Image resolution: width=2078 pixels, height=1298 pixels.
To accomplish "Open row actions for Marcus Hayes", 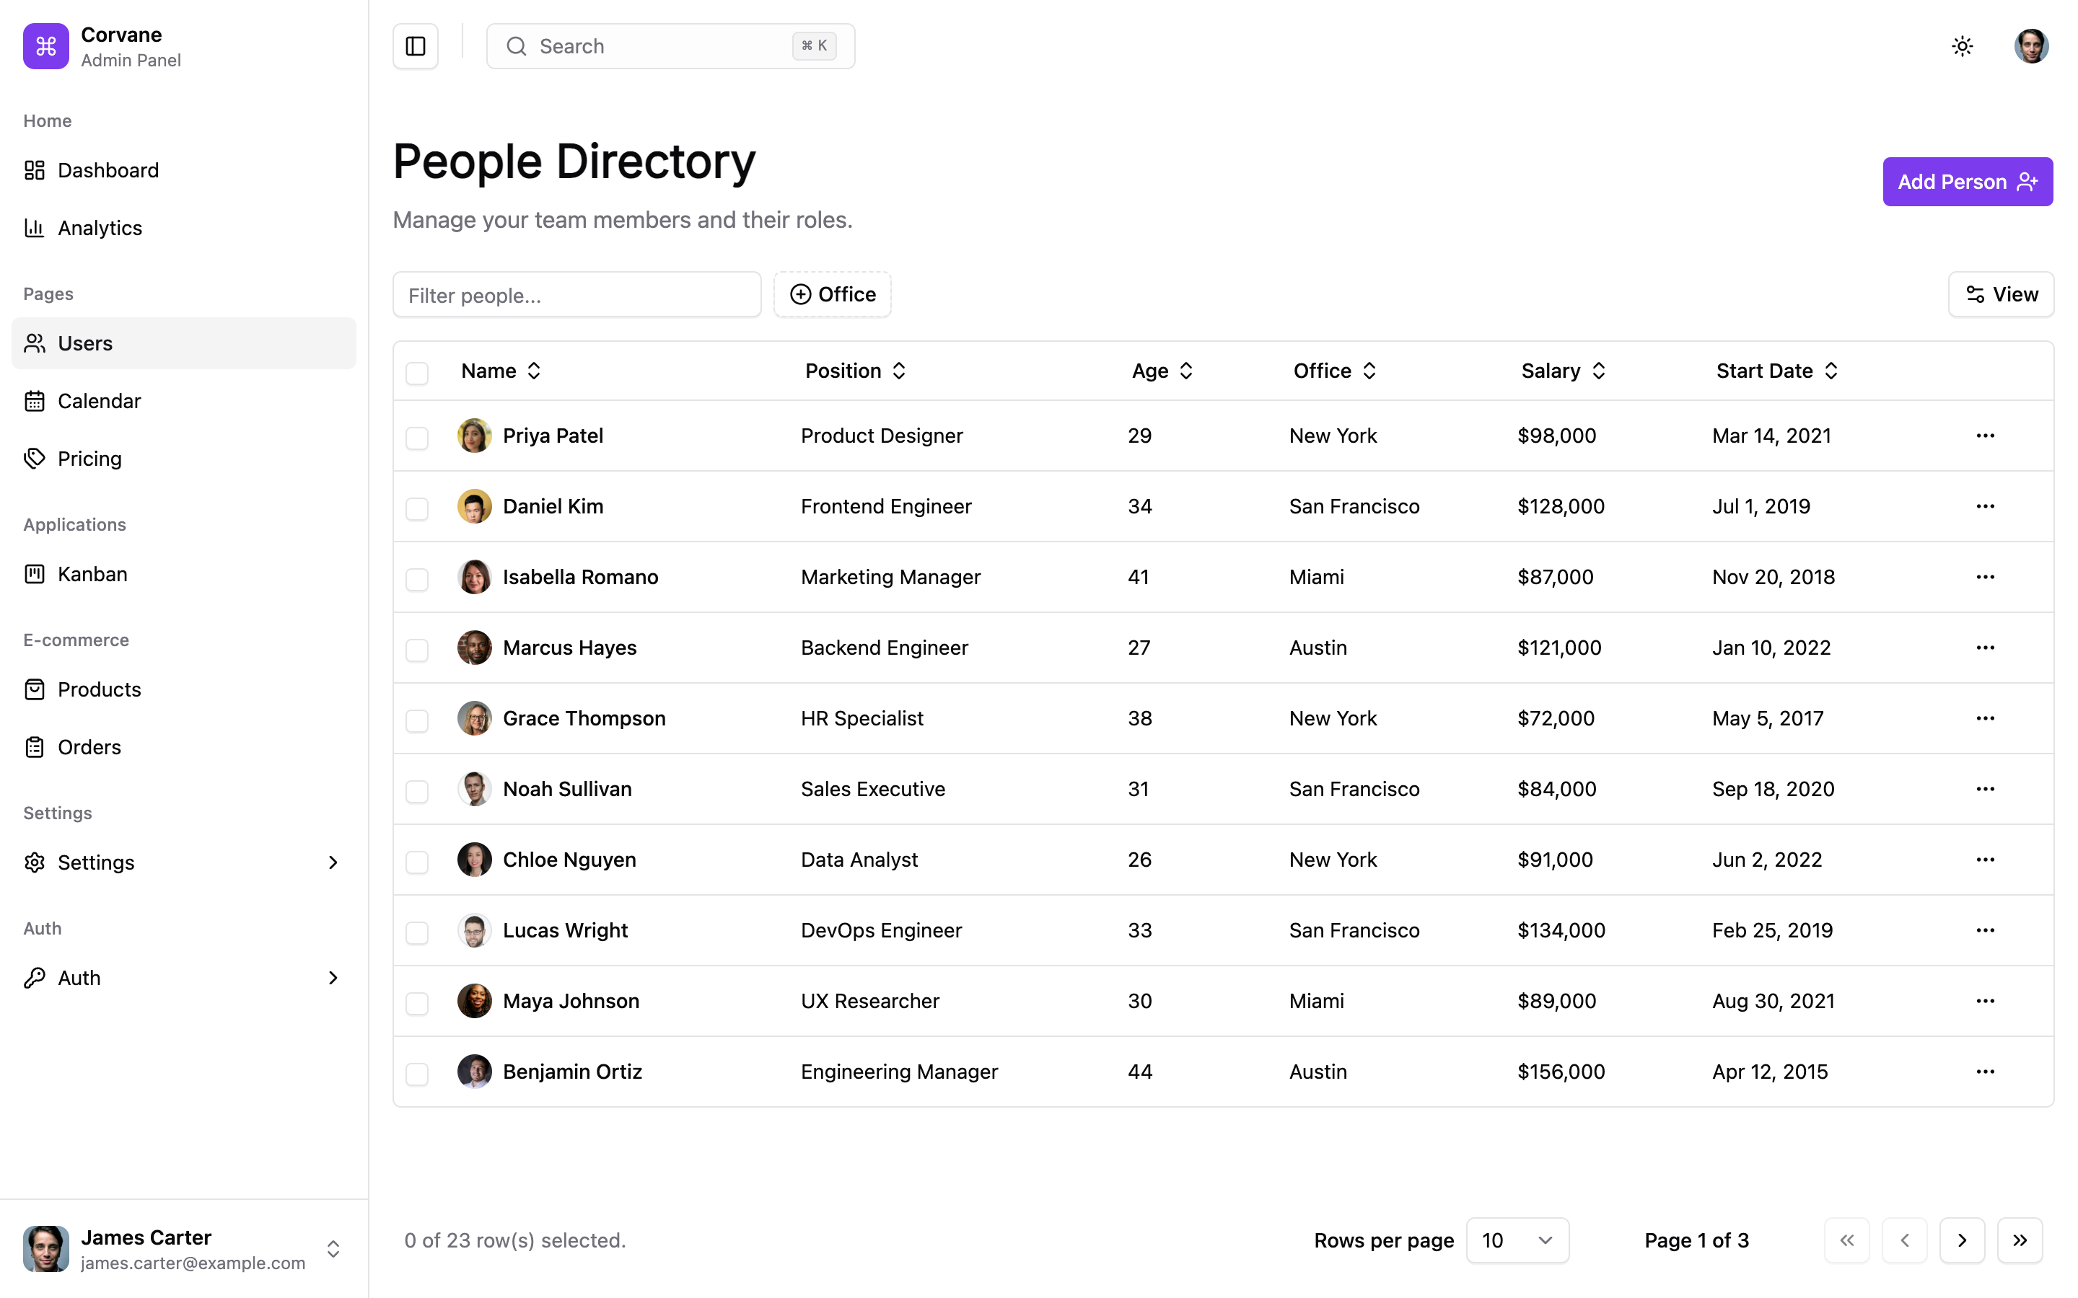I will coord(1985,648).
